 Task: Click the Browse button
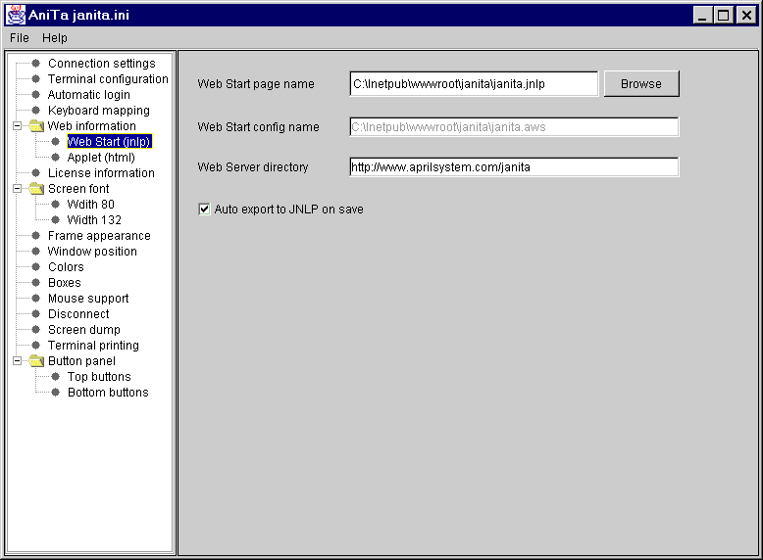pyautogui.click(x=641, y=84)
